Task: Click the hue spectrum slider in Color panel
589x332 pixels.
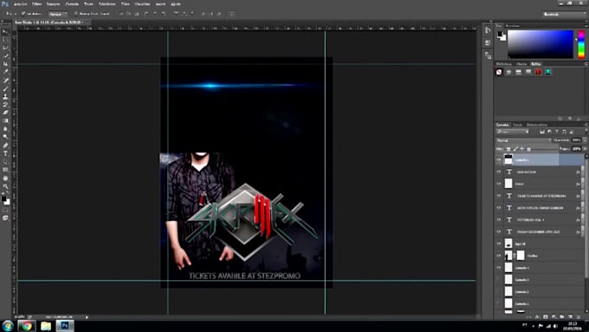Action: [x=580, y=44]
